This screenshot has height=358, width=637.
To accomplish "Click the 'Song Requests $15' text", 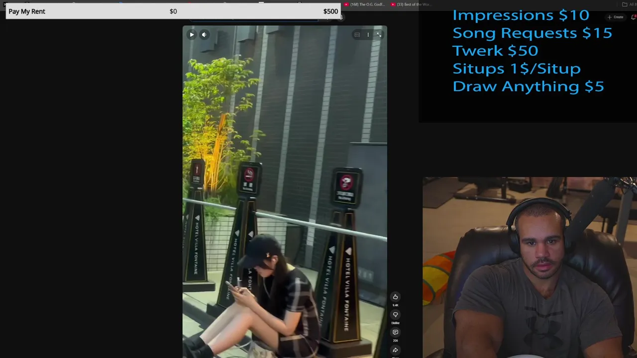I will [x=532, y=33].
